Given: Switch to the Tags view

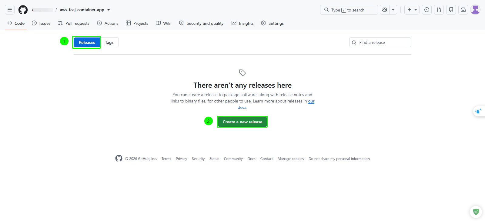Looking at the screenshot, I should coord(109,42).
